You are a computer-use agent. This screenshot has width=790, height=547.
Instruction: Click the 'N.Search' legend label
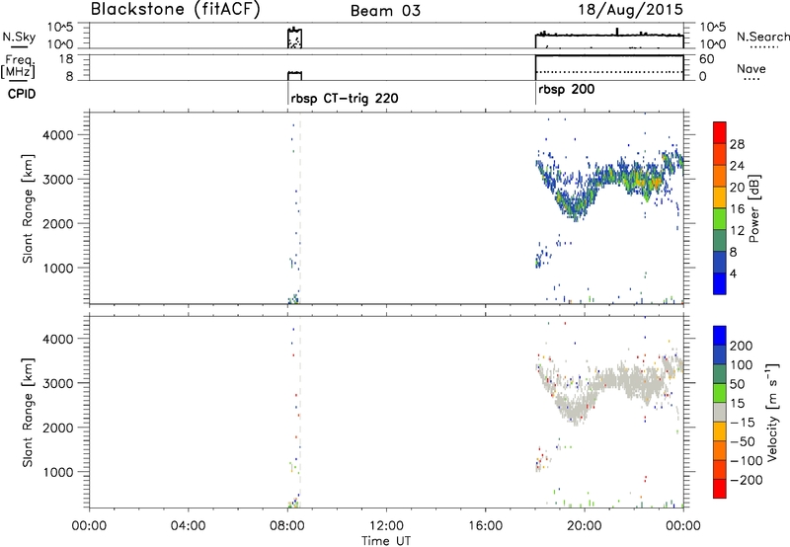coord(763,37)
